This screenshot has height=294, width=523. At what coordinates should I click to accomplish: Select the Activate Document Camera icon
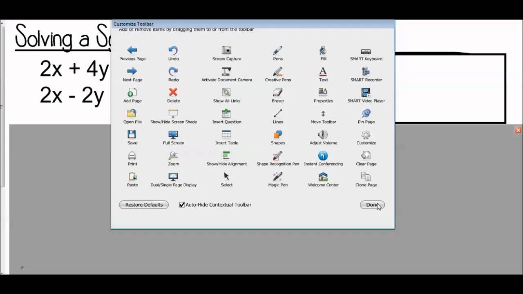coord(226,71)
